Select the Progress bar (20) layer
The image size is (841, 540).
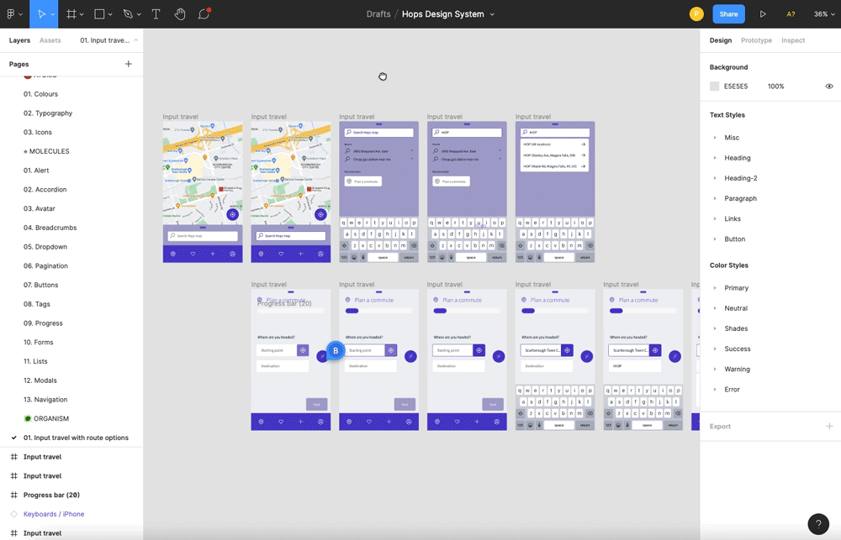click(51, 495)
